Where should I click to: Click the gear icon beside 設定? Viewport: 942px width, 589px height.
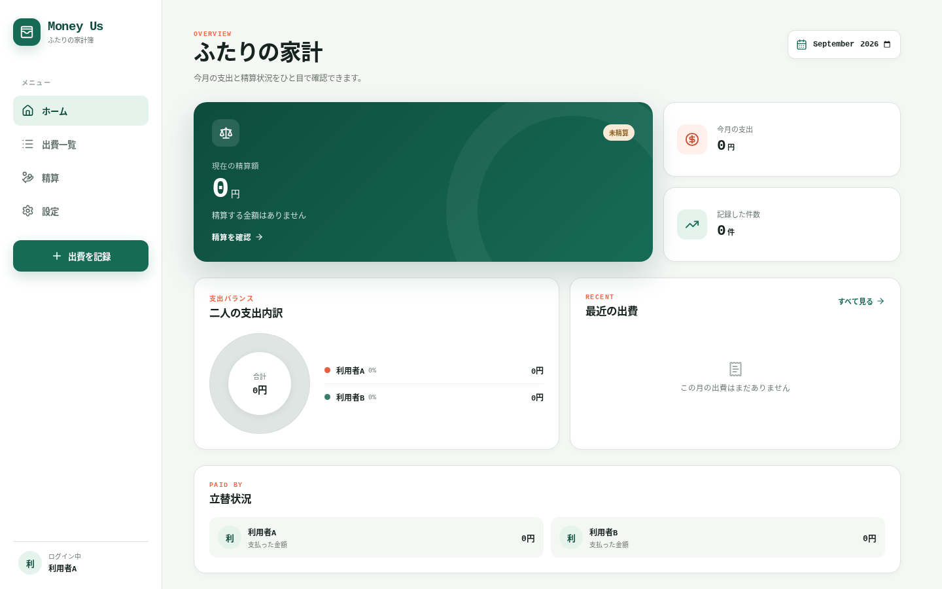pyautogui.click(x=27, y=211)
